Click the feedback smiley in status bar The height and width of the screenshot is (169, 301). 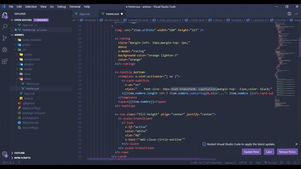[x=288, y=163]
